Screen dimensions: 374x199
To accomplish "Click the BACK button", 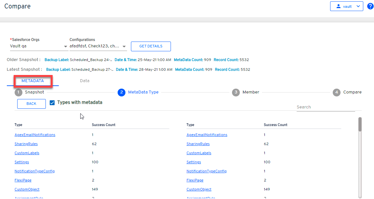I will click(32, 104).
